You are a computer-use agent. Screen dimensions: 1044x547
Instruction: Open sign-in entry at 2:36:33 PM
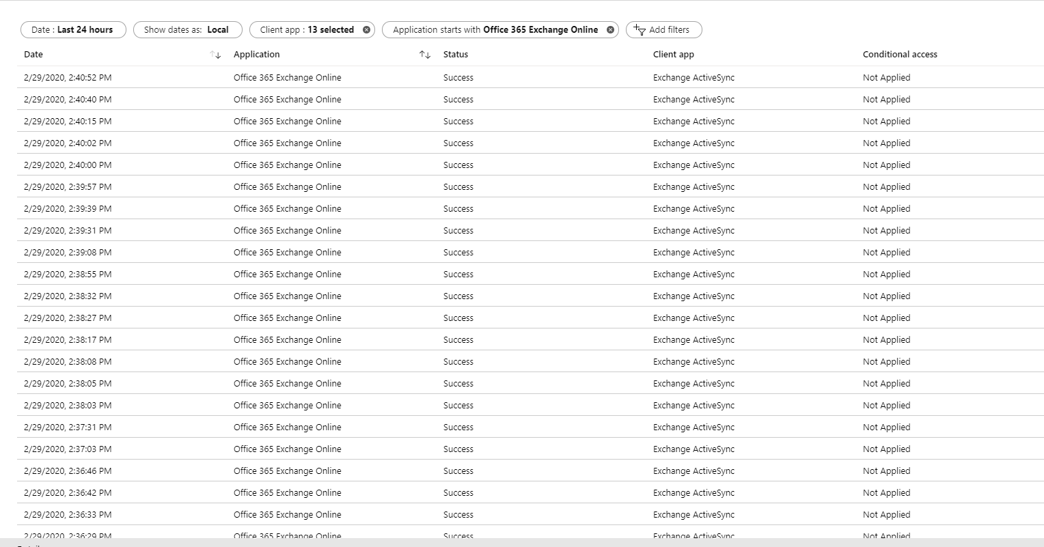tap(530, 514)
